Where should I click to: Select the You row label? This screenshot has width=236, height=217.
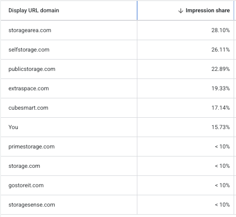coord(13,127)
